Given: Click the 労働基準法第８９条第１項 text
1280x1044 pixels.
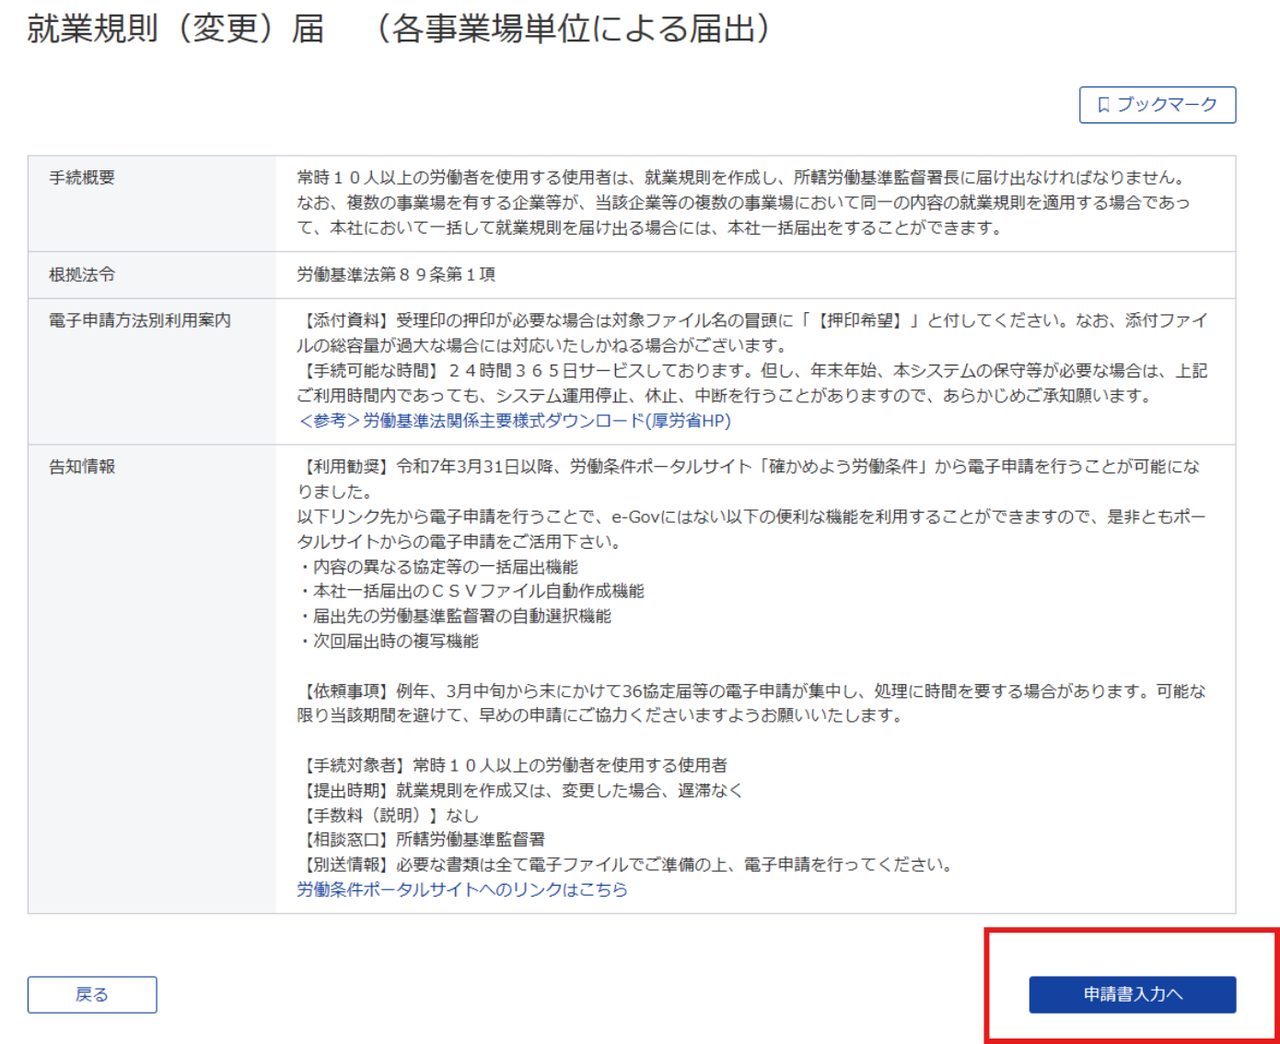Looking at the screenshot, I should click(x=396, y=274).
